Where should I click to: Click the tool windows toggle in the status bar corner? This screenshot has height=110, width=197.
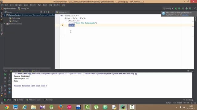tap(2, 103)
